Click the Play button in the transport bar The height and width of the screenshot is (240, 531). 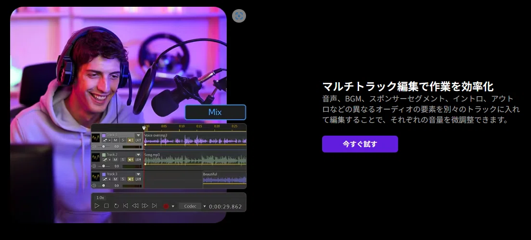pyautogui.click(x=97, y=206)
